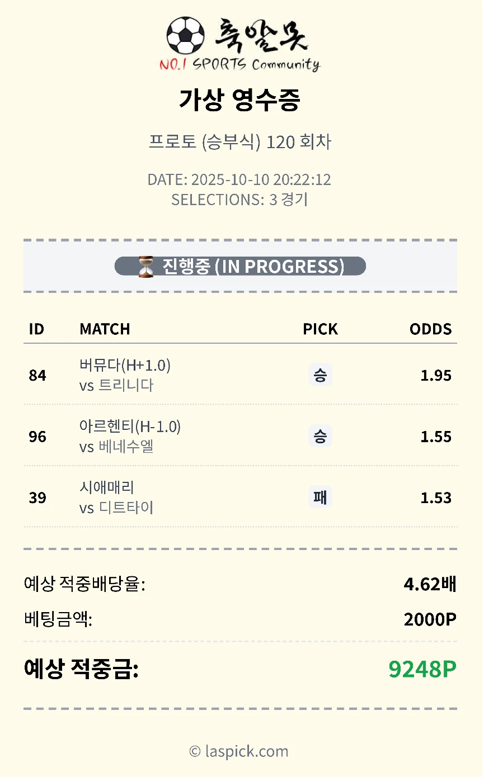The height and width of the screenshot is (777, 498).
Task: Click the hourglass icon in the status badge
Action: point(146,267)
